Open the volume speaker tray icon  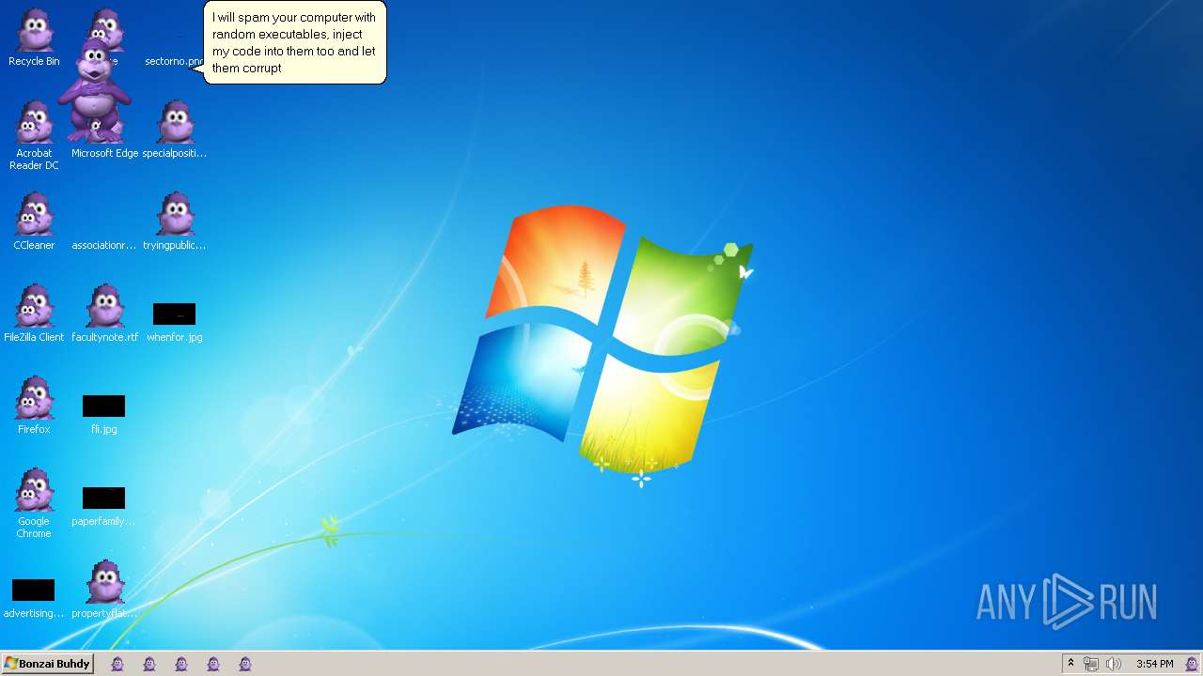coord(1114,664)
